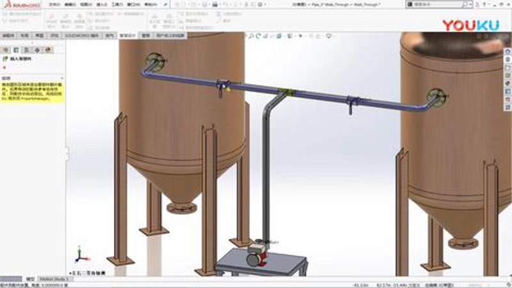This screenshot has width=512, height=288.
Task: Click the zoom to area magnifier icon
Action: click(x=251, y=36)
